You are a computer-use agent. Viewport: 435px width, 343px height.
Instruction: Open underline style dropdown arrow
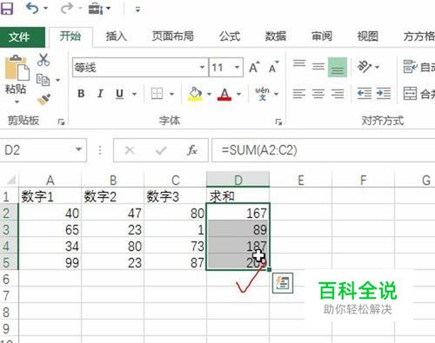coord(134,94)
